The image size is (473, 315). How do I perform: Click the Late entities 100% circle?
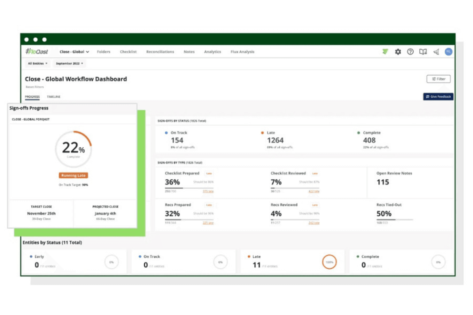(x=329, y=262)
